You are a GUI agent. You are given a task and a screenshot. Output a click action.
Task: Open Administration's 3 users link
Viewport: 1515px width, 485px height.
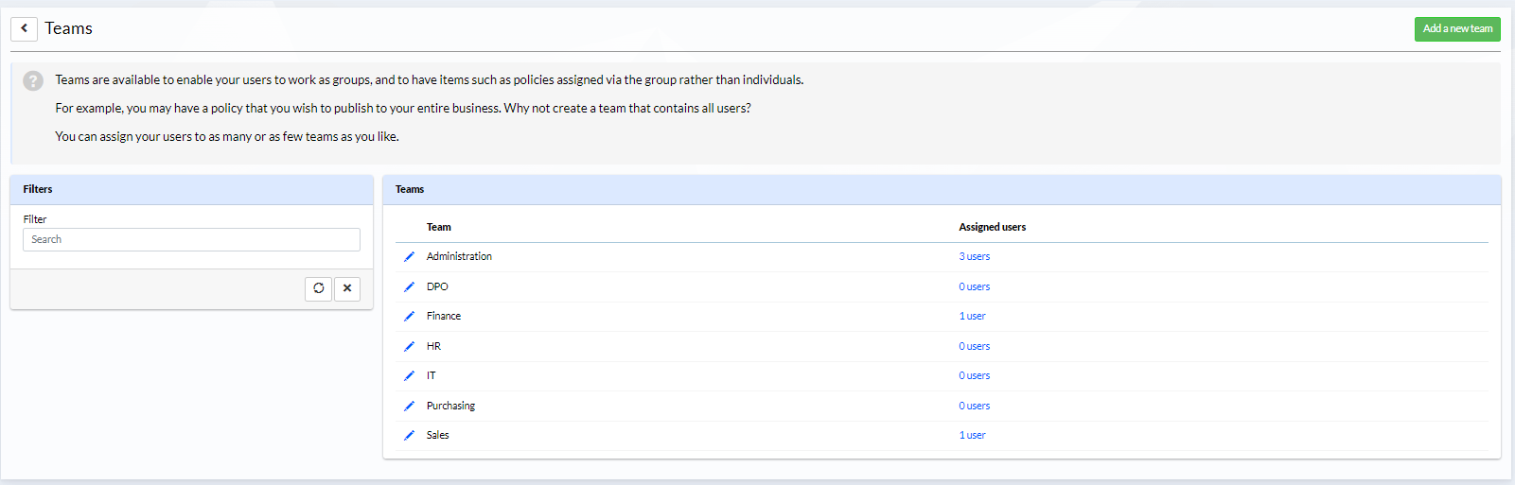pyautogui.click(x=974, y=256)
